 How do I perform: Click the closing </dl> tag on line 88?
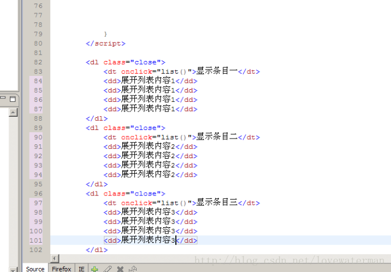coord(97,118)
